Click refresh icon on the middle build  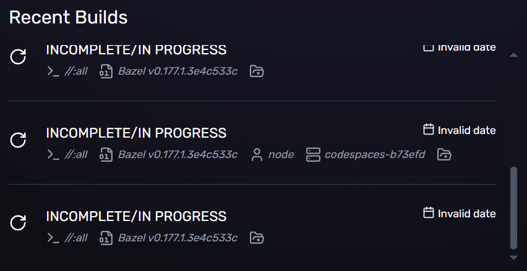tap(19, 140)
